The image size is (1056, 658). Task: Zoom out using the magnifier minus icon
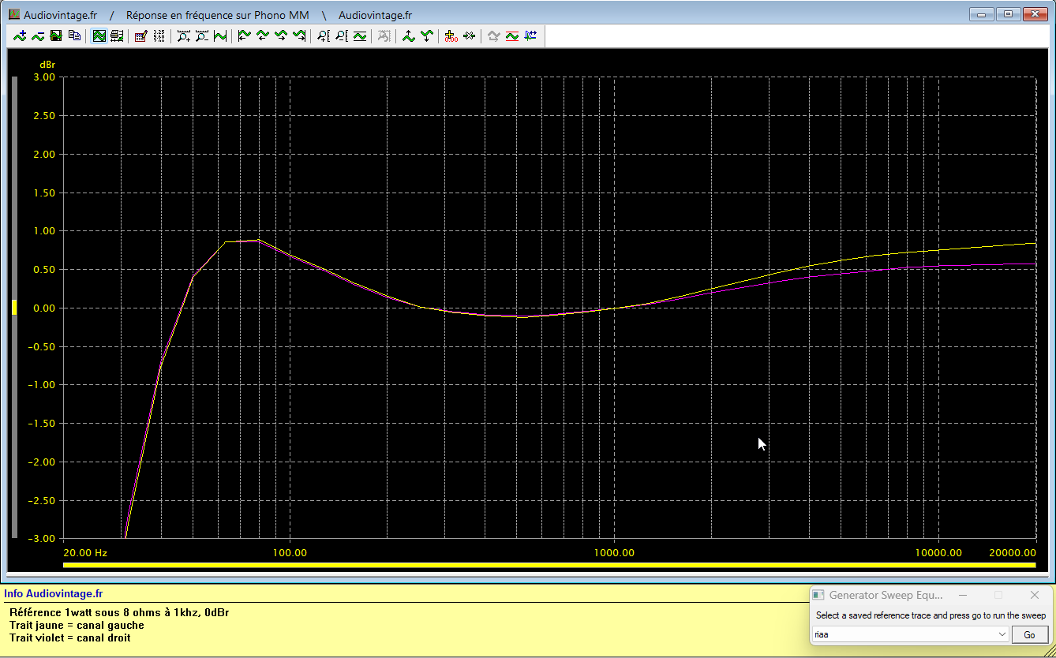pyautogui.click(x=202, y=36)
